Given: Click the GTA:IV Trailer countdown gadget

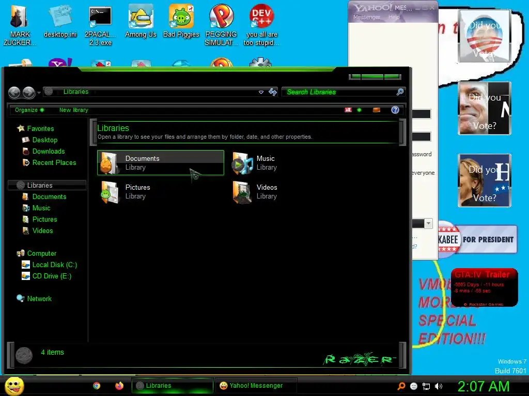Looking at the screenshot, I should (x=484, y=288).
